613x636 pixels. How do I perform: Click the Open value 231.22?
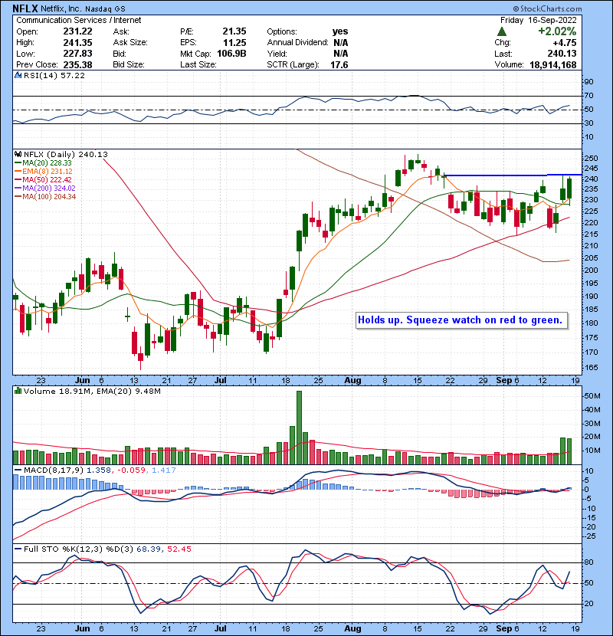click(x=77, y=31)
